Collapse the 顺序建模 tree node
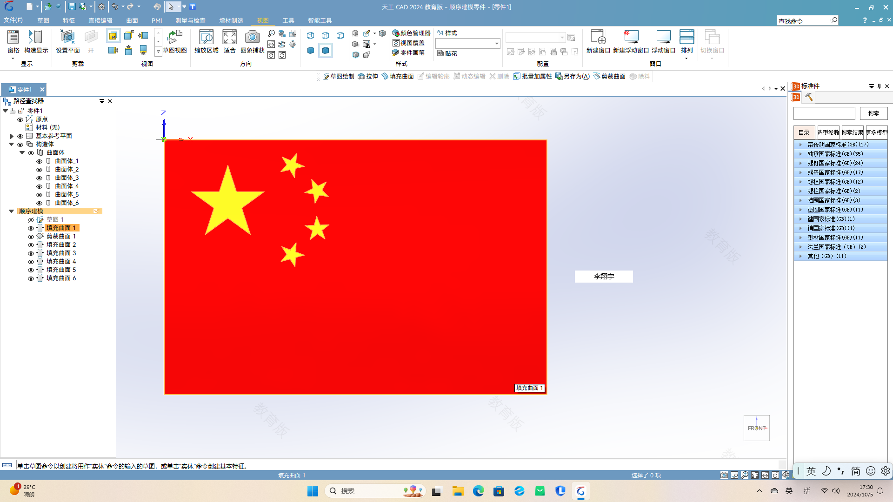893x502 pixels. click(12, 211)
